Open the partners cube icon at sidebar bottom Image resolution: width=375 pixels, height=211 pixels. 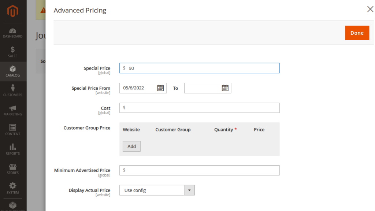click(13, 205)
